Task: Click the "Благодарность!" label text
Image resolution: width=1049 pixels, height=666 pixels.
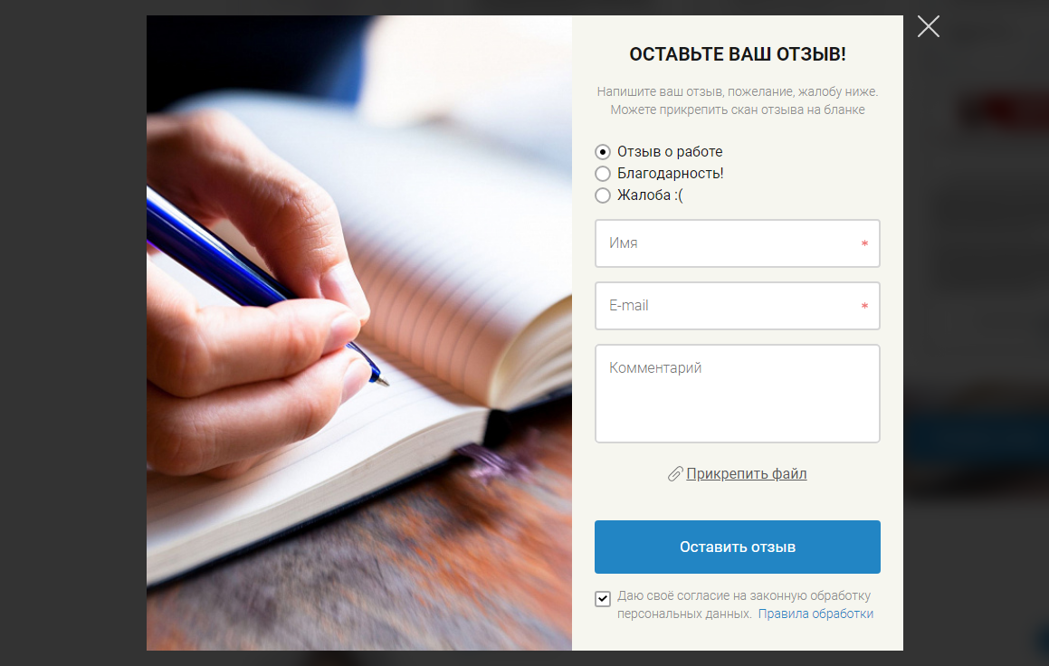Action: (x=671, y=174)
